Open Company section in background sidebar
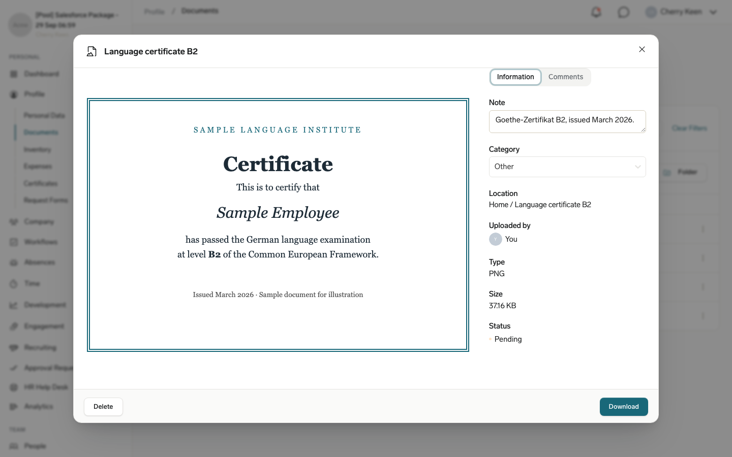732x457 pixels. pos(39,222)
